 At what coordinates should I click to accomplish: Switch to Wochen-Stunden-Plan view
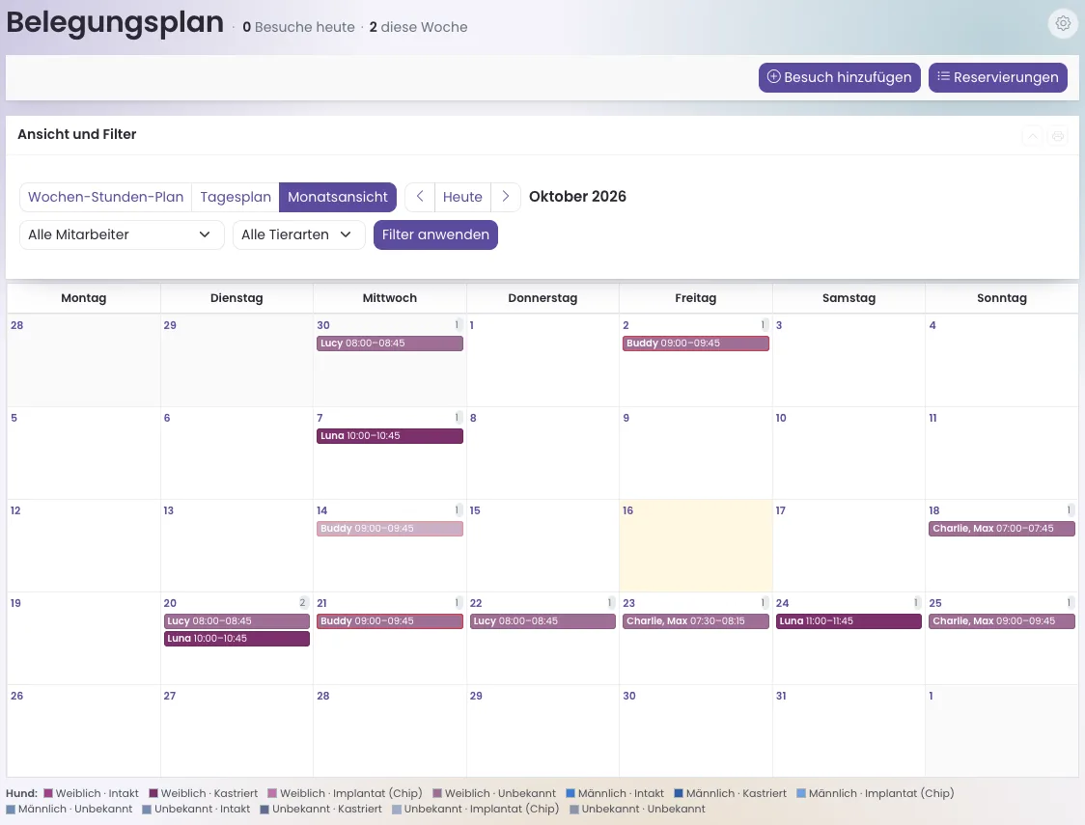(x=106, y=197)
